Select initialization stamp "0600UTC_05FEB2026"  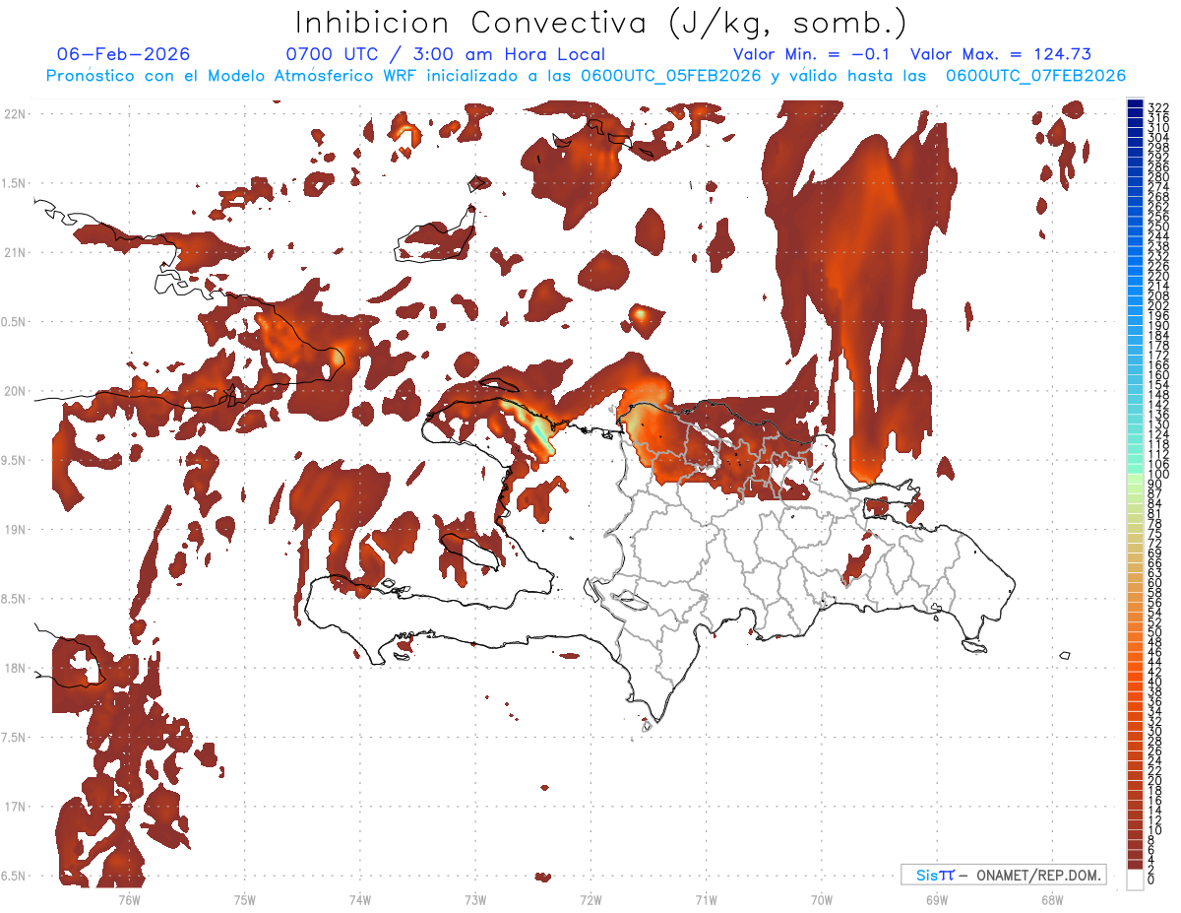671,76
